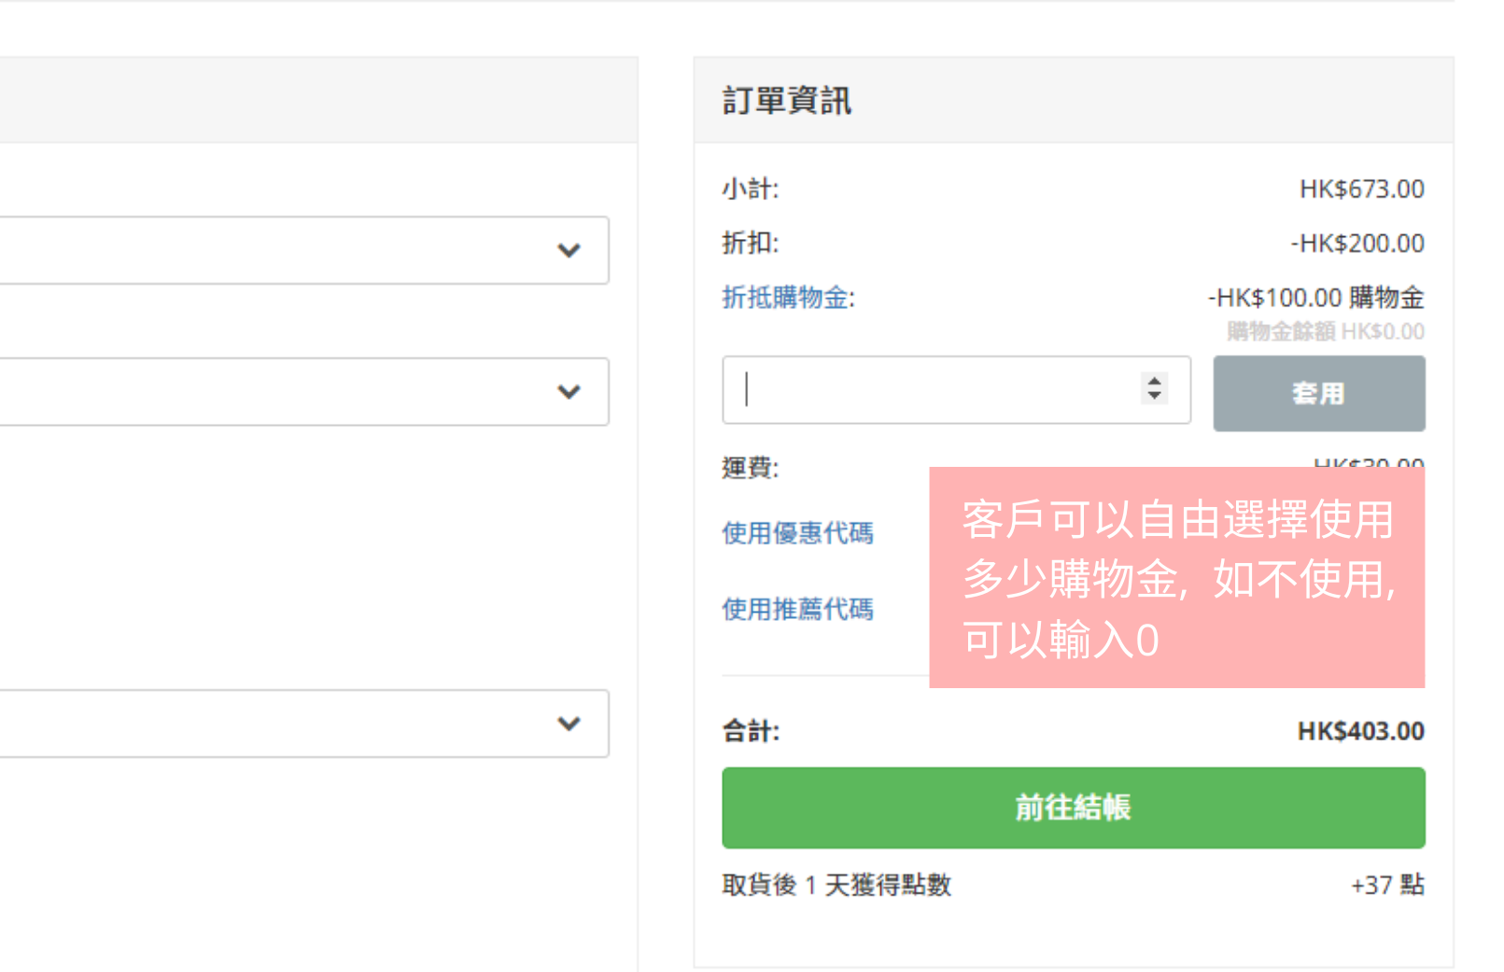The height and width of the screenshot is (972, 1504).
Task: Open the 折抵購物金 link
Action: coord(787,298)
